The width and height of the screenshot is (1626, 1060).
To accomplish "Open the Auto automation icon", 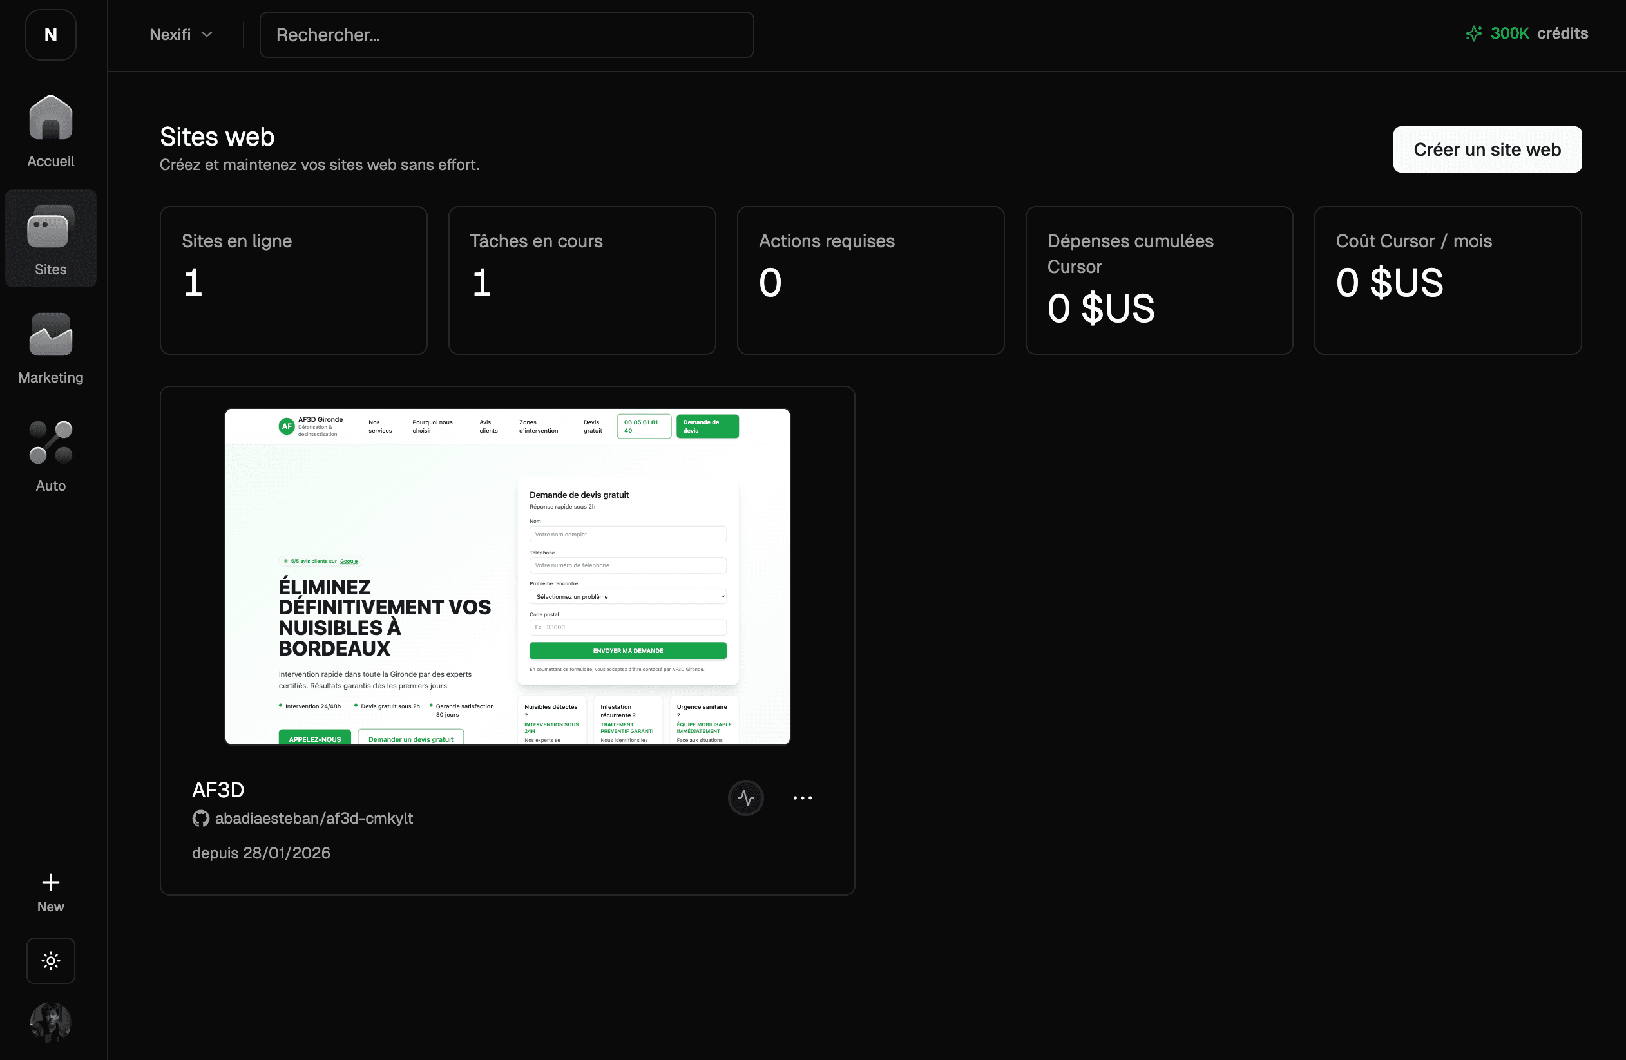I will tap(50, 442).
